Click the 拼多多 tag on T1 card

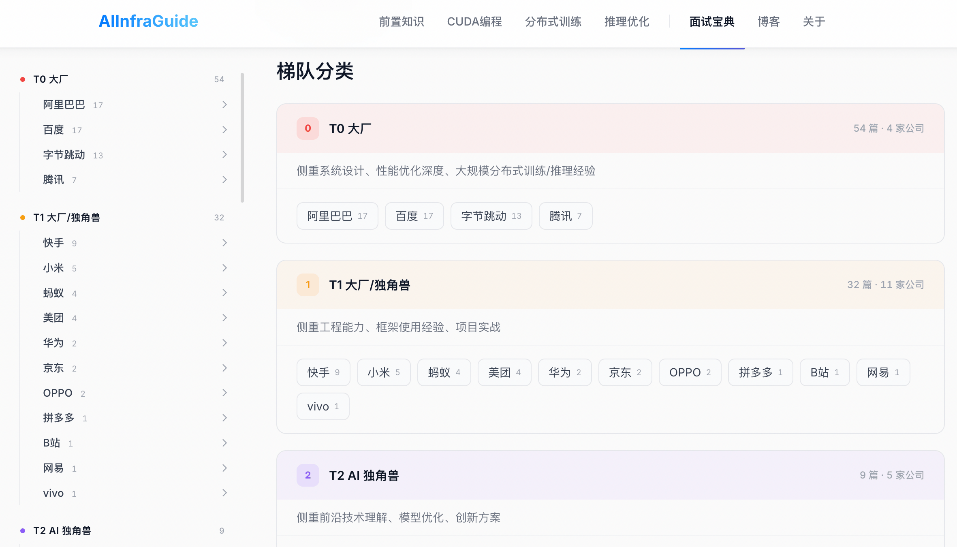(760, 372)
